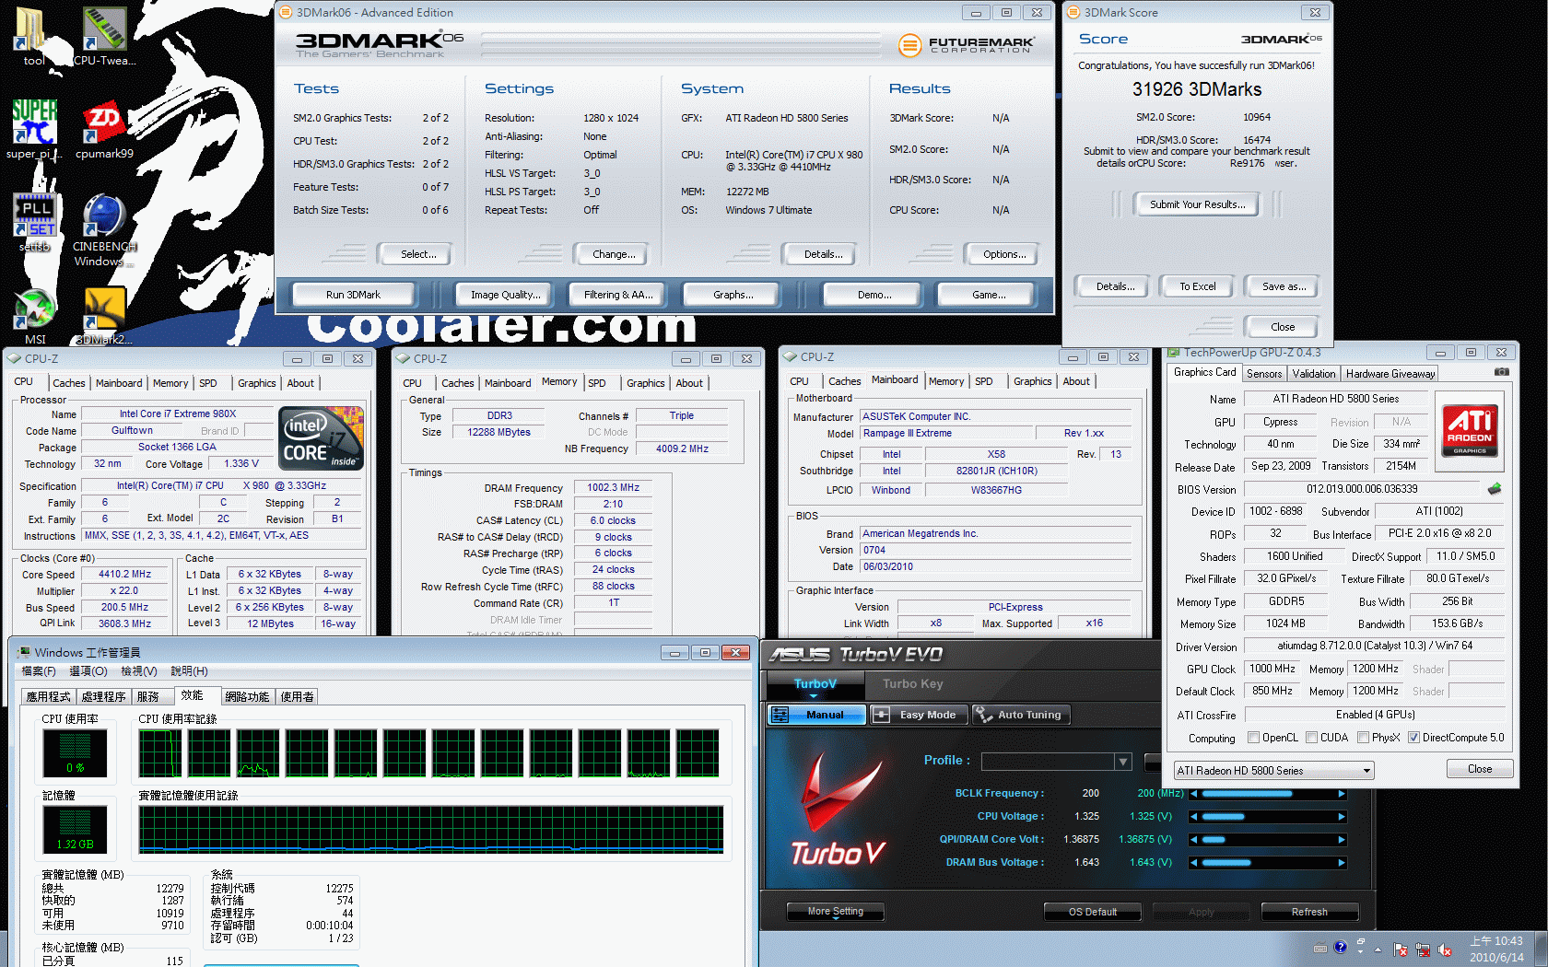The image size is (1548, 967).
Task: Click the keyboard input icon in taskbar
Action: [x=1320, y=948]
